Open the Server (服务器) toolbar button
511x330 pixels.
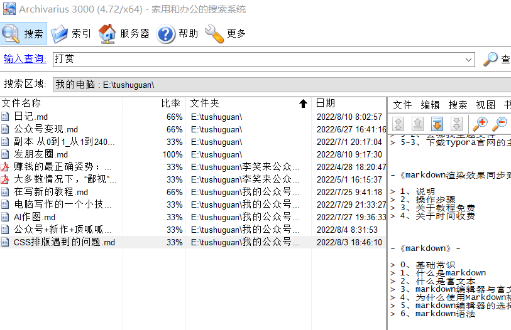coord(124,33)
